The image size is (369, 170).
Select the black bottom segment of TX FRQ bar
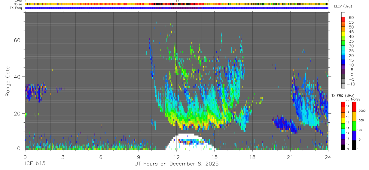coord(343,147)
